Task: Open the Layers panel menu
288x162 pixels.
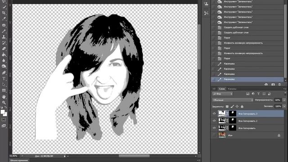Action: 285,89
